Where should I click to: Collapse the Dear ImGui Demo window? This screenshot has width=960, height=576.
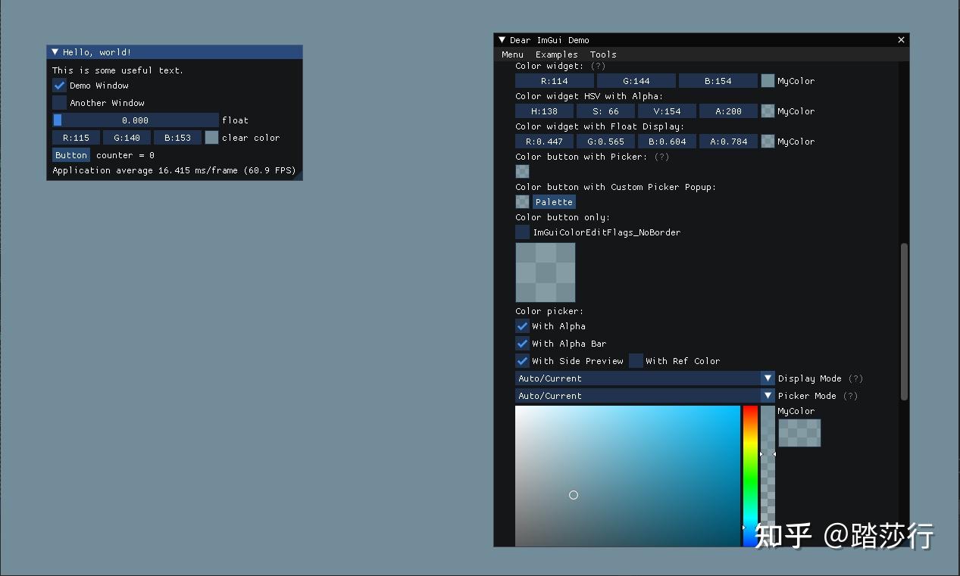click(502, 39)
